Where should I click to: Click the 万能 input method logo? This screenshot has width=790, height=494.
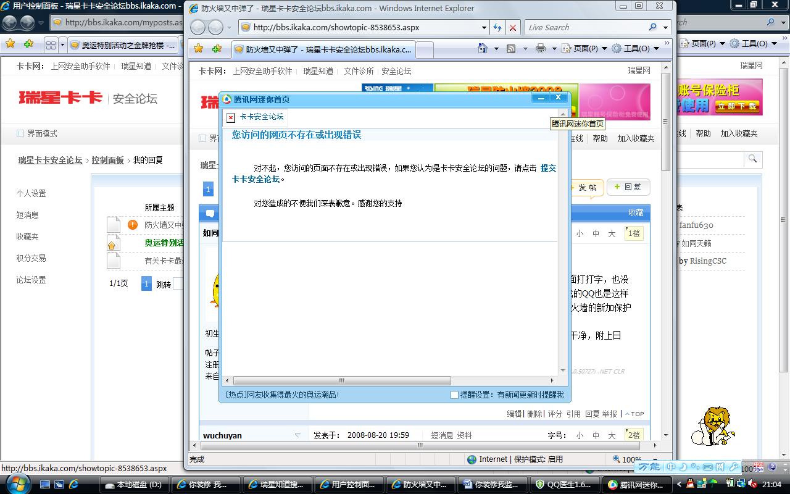[649, 467]
